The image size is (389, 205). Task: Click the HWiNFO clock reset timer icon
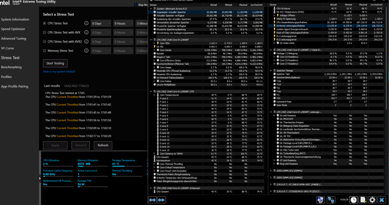pyautogui.click(x=354, y=200)
